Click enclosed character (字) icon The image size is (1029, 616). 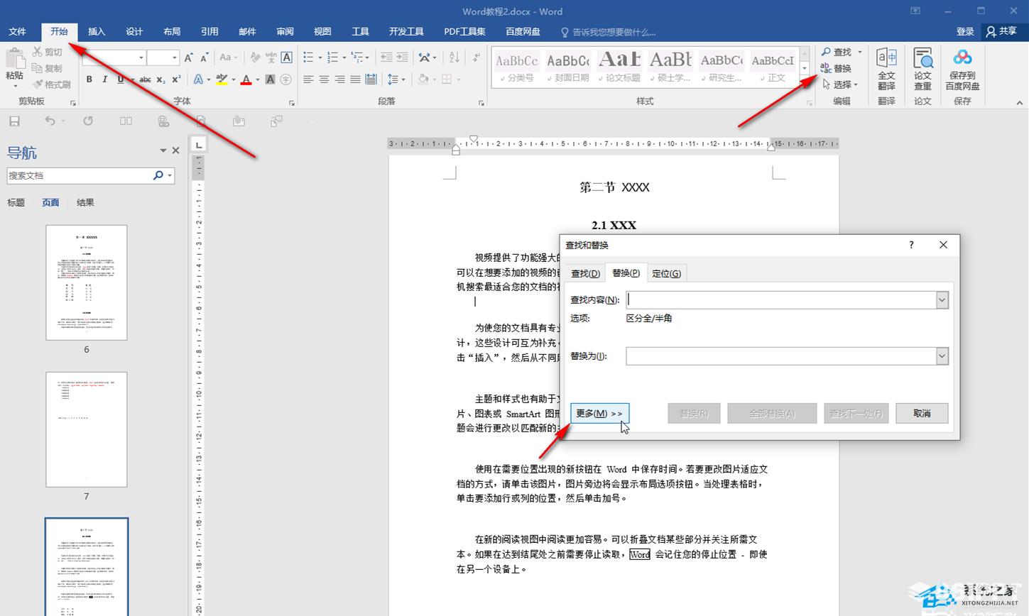coord(285,79)
